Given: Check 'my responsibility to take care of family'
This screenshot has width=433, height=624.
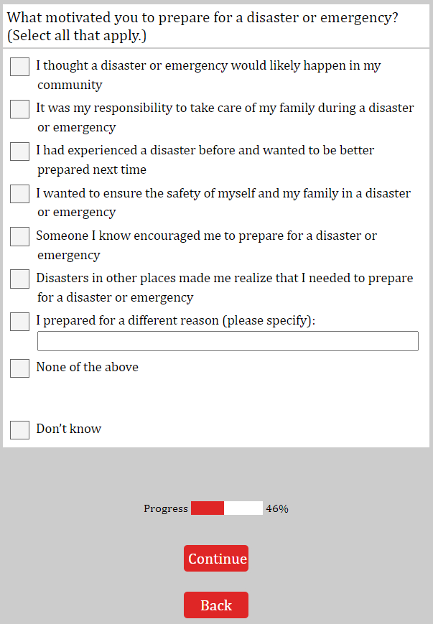Looking at the screenshot, I should tap(20, 109).
